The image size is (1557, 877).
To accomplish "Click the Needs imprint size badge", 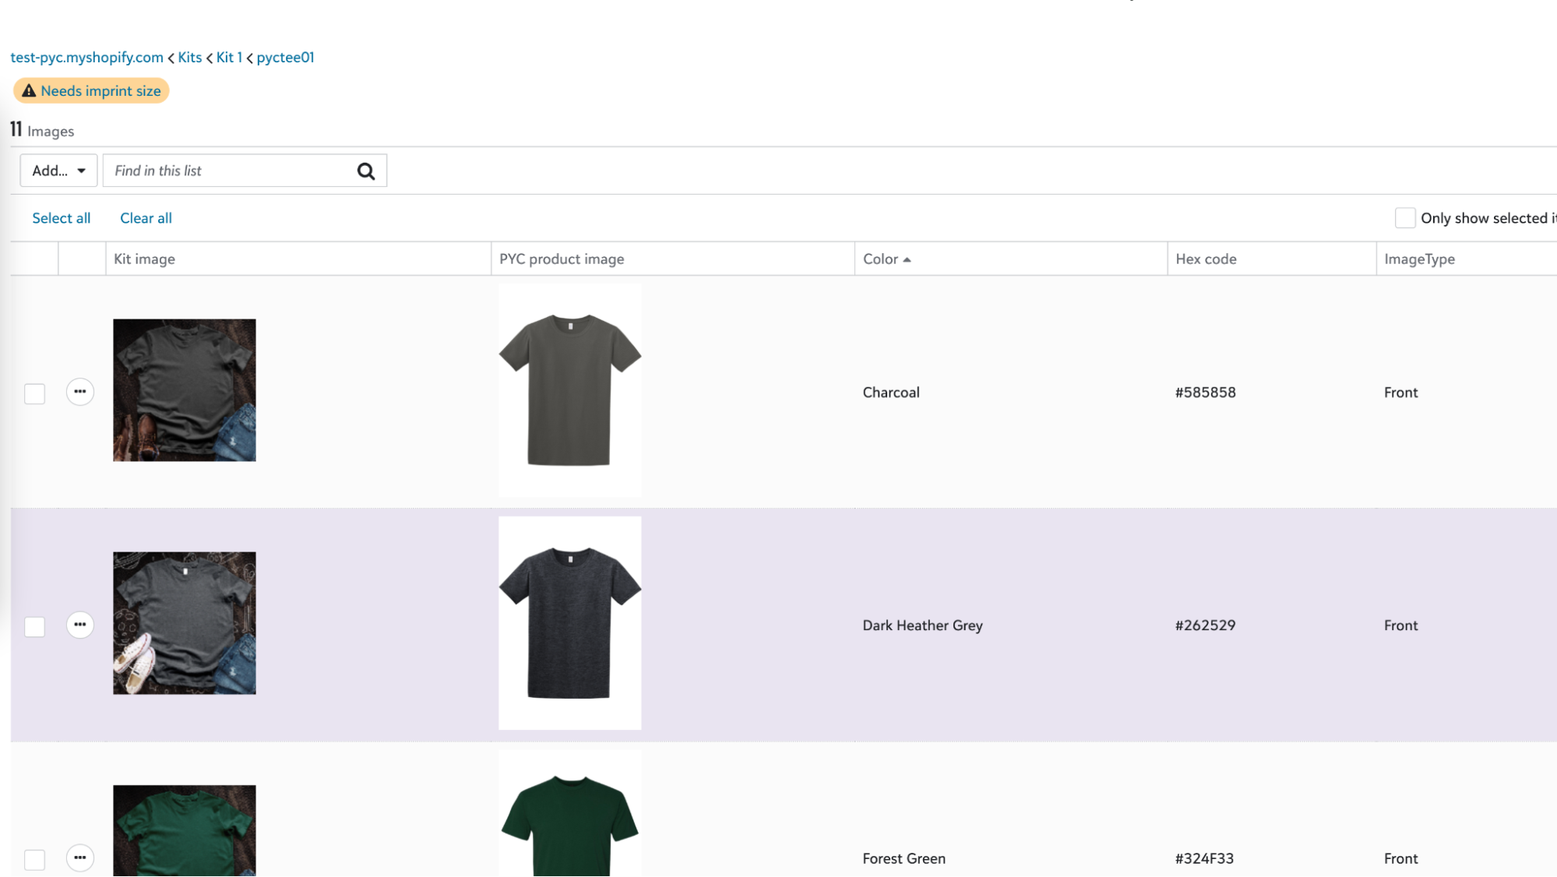I will pos(91,91).
